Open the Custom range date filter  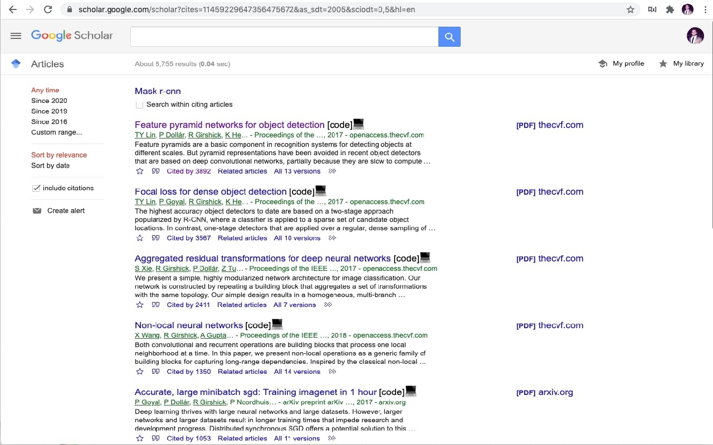pos(56,132)
